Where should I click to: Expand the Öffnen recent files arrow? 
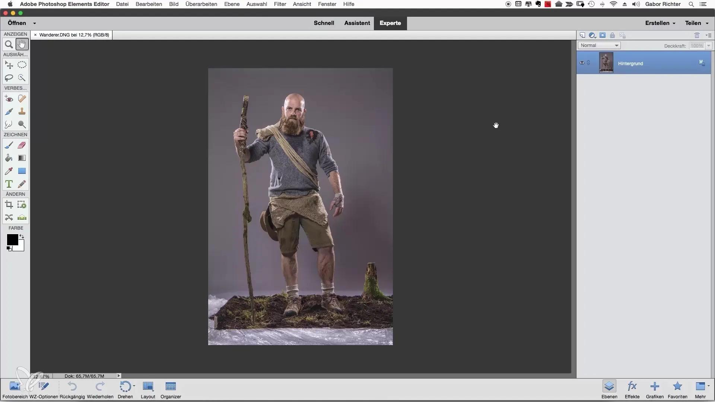pos(35,23)
